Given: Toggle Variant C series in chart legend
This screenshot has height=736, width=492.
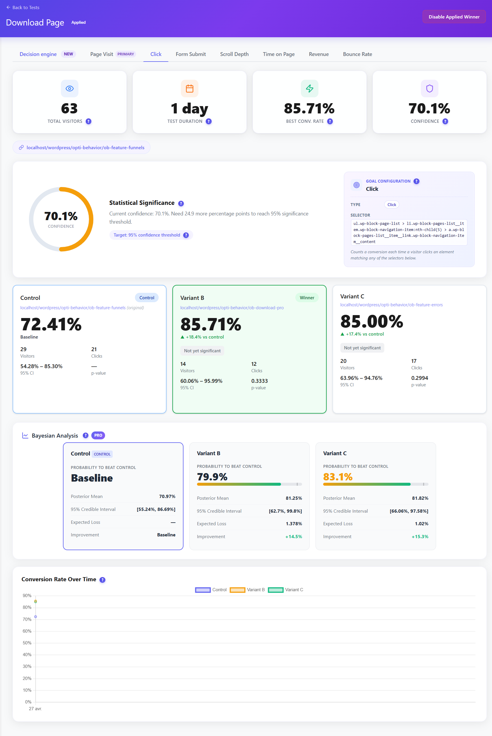Looking at the screenshot, I should tap(286, 590).
